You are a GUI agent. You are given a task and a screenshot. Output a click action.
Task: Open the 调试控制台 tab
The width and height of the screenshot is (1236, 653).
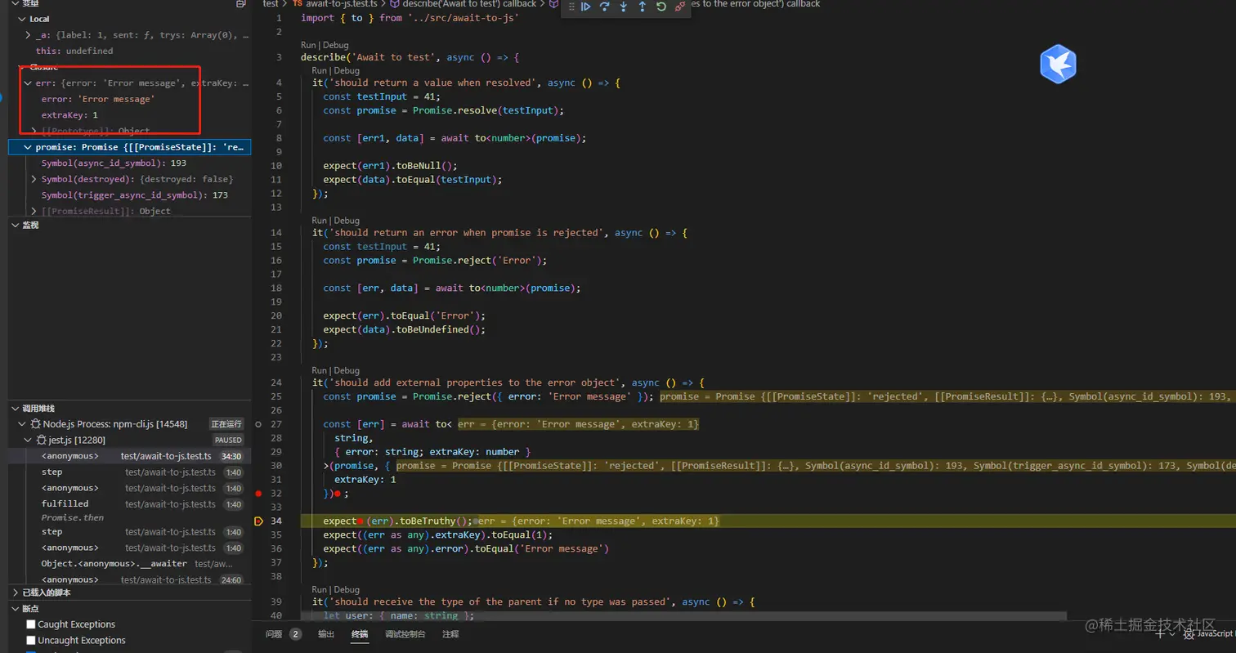405,634
